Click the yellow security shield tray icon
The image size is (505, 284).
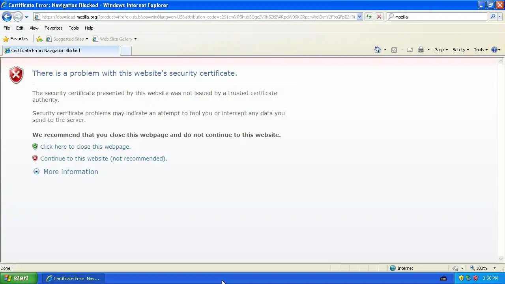[x=461, y=278]
